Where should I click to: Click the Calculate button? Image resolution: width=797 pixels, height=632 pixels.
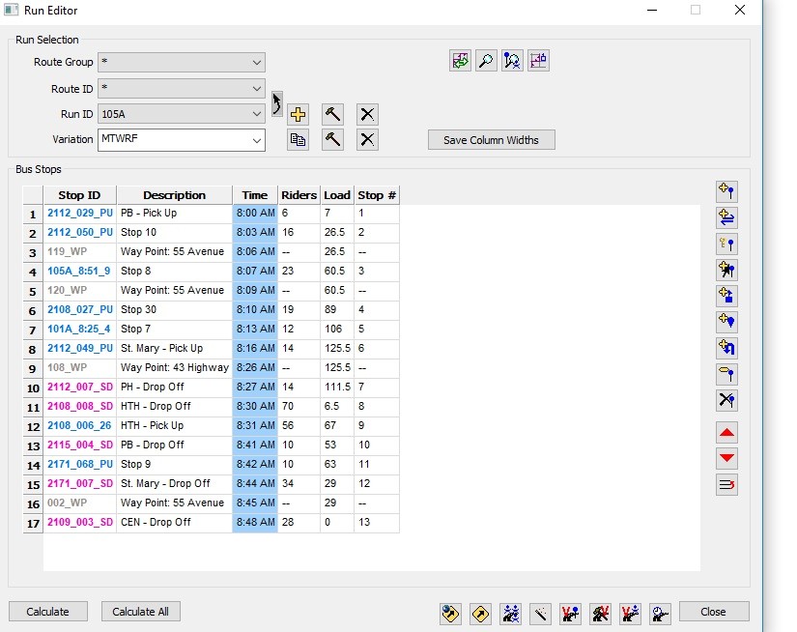click(47, 612)
